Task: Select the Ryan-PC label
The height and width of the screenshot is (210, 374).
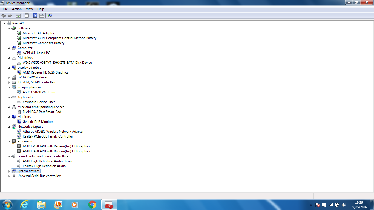Action: [18, 23]
